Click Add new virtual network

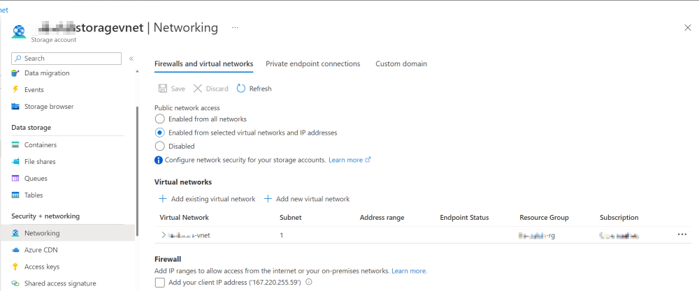coord(306,199)
